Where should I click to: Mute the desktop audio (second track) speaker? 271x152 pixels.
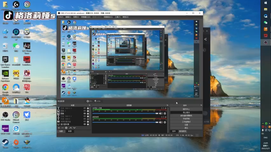click(x=161, y=122)
